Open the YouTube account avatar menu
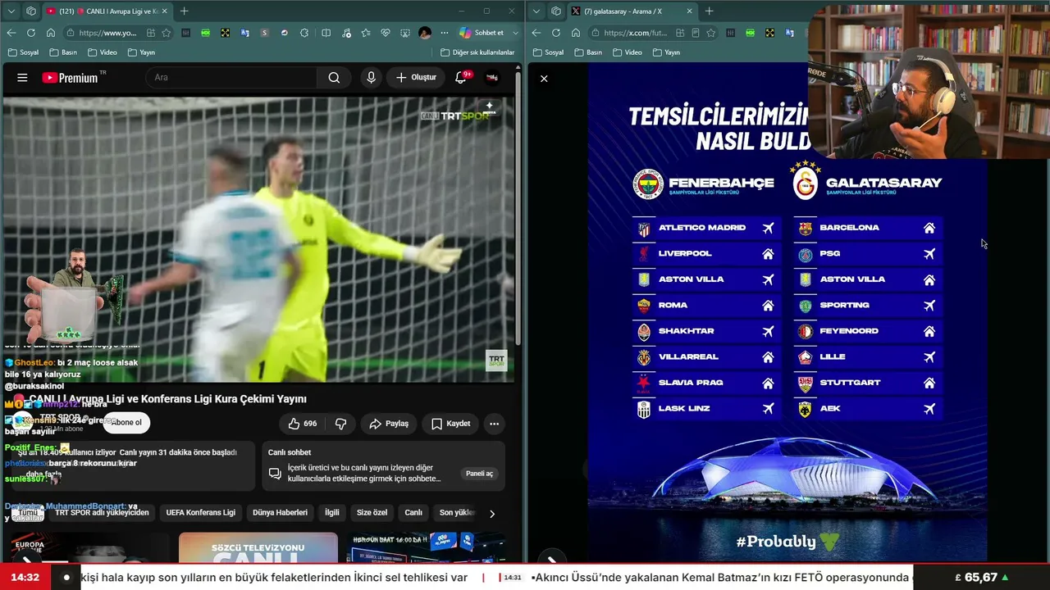Viewport: 1050px width, 590px height. point(492,78)
